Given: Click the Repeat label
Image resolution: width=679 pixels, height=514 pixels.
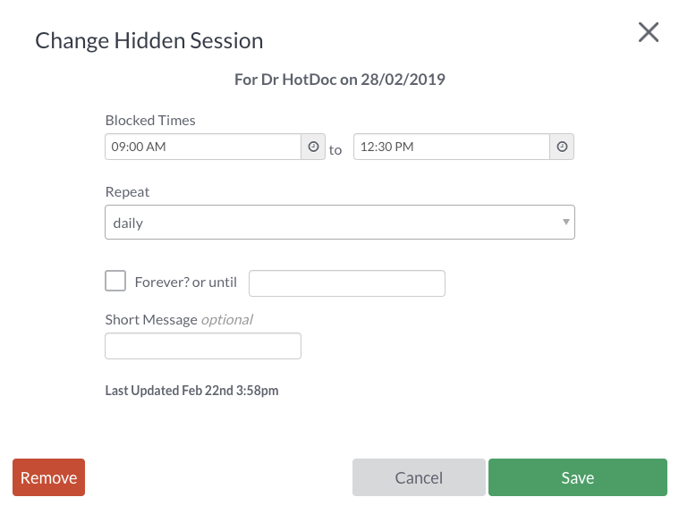Looking at the screenshot, I should coord(127,191).
